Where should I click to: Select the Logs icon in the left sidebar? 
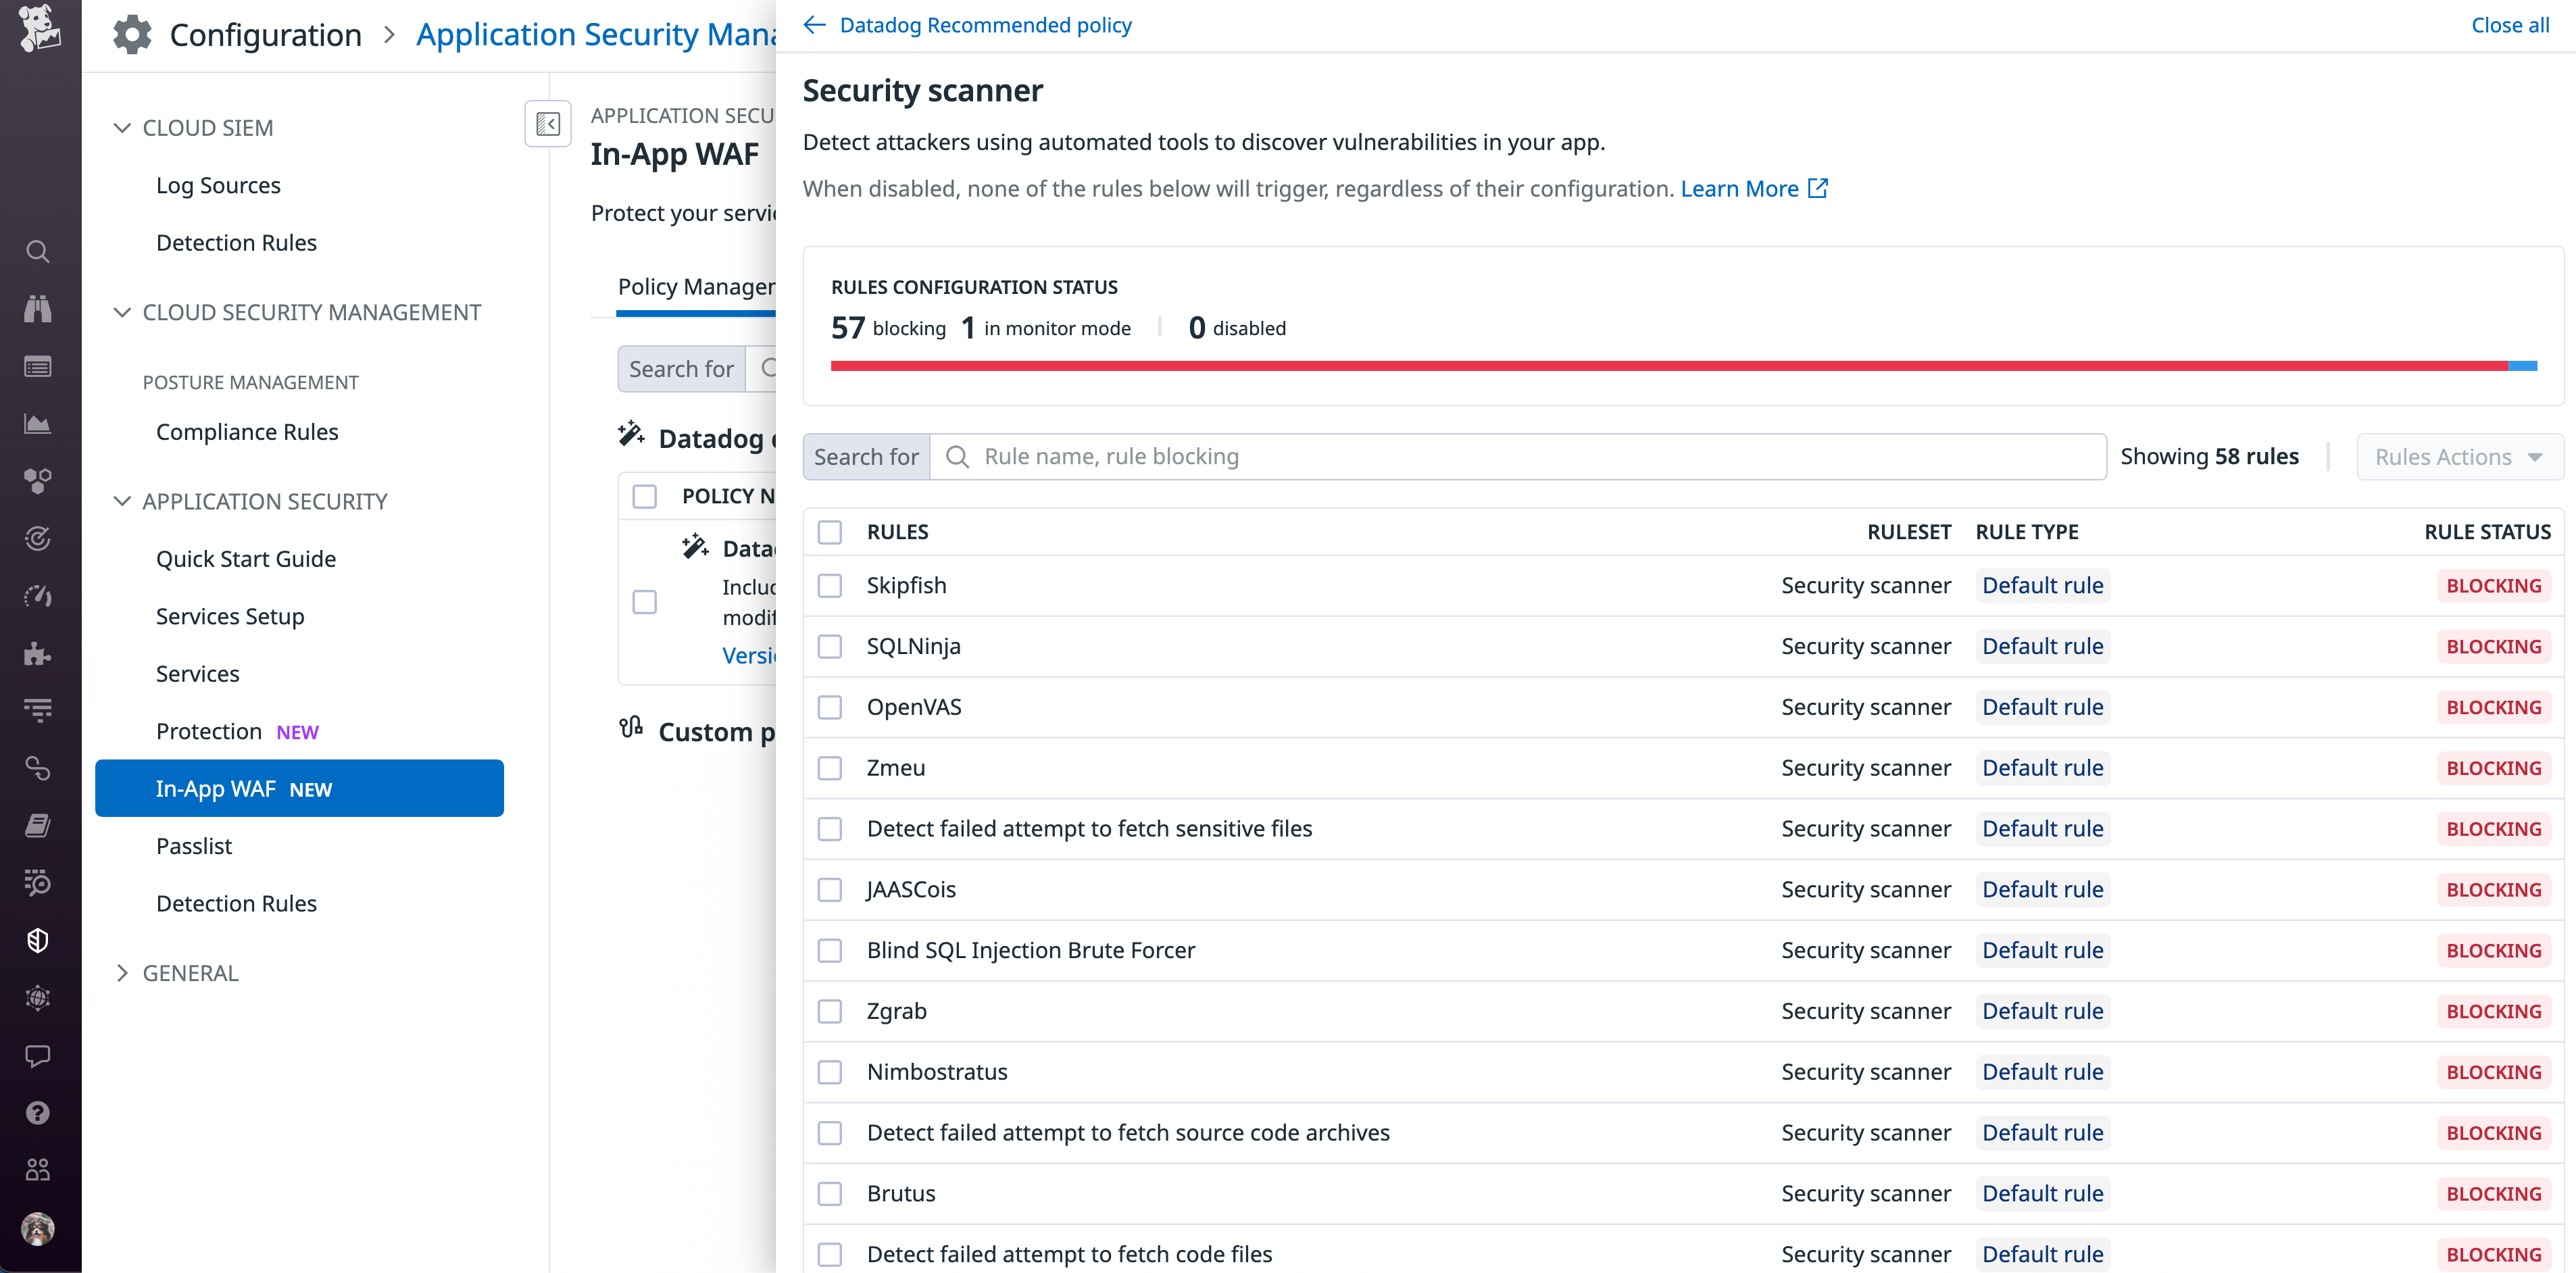pos(37,367)
